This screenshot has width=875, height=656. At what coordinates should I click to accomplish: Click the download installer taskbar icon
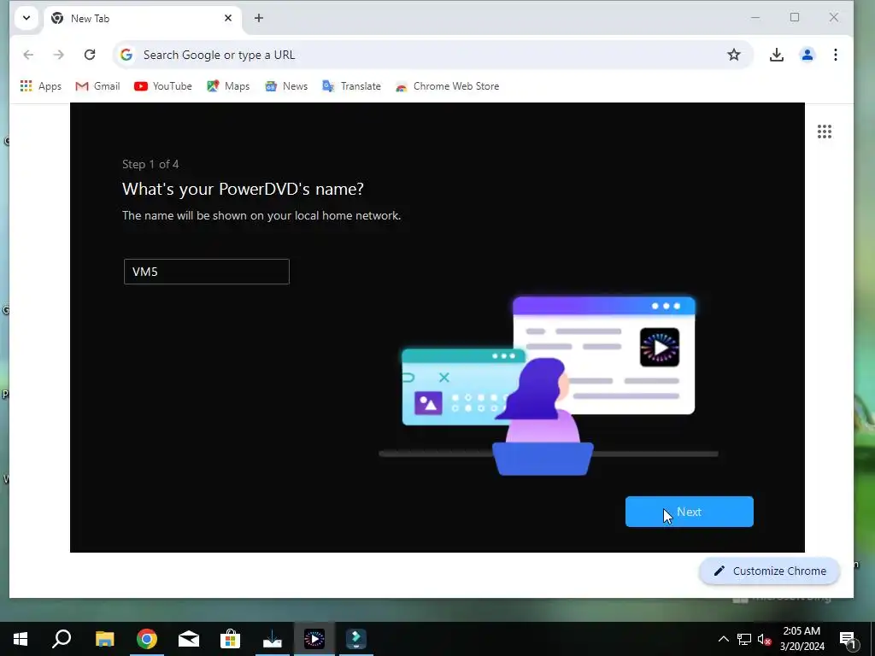coord(273,639)
